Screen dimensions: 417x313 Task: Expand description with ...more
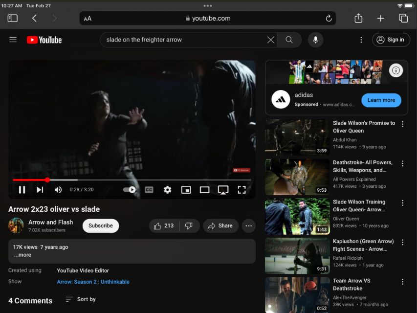coord(22,255)
